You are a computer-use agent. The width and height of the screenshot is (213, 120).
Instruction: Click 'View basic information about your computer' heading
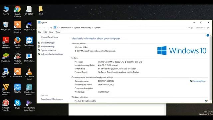click(x=96, y=39)
